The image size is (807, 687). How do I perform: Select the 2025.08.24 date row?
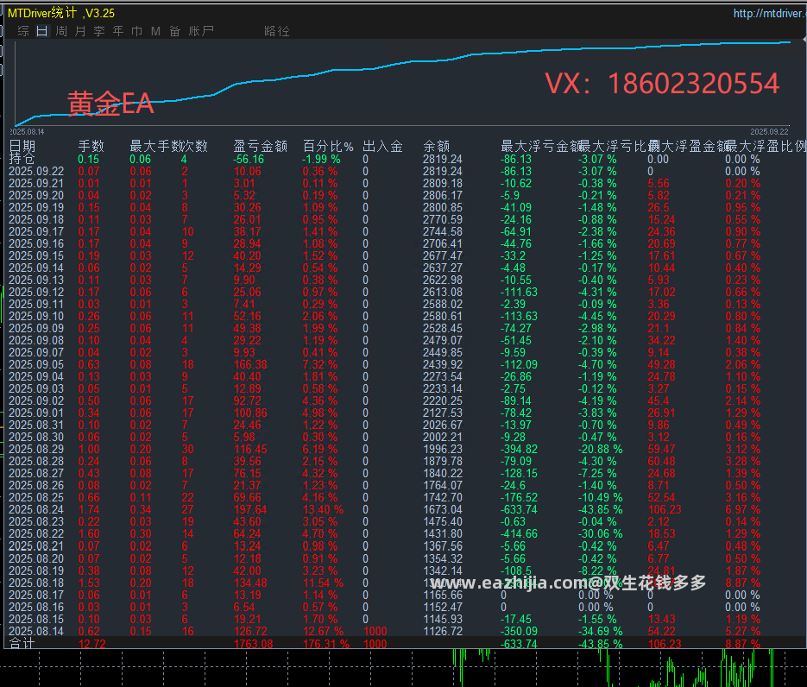tap(36, 510)
